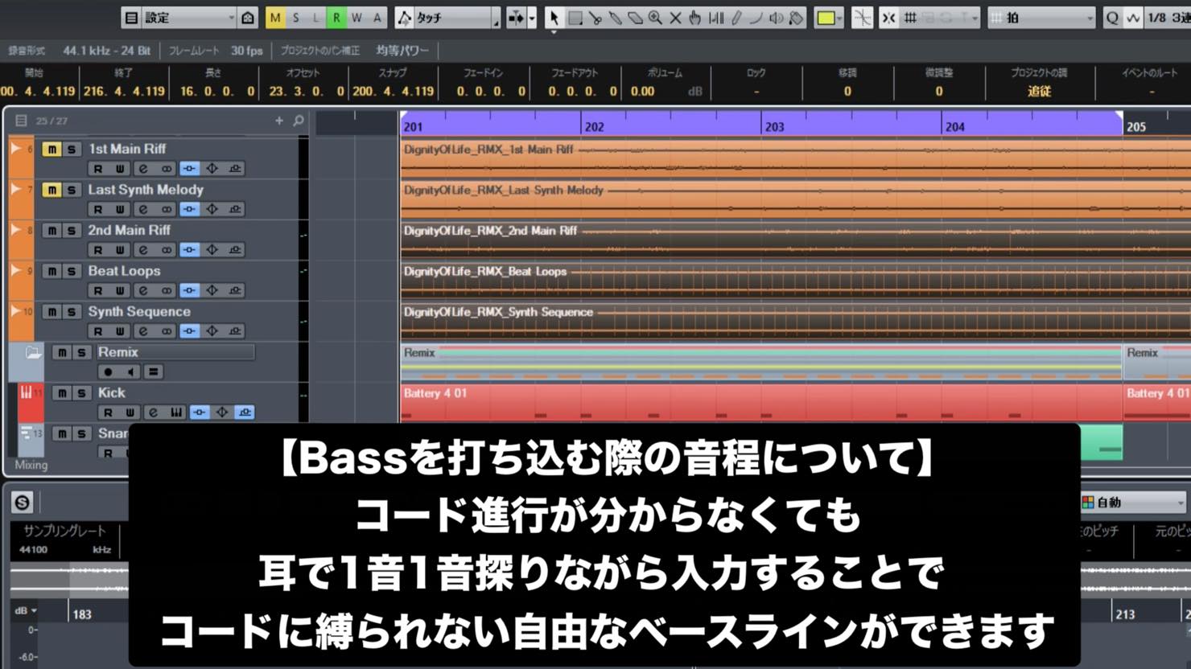Click the yellow color swatch in toolbar

tap(825, 18)
